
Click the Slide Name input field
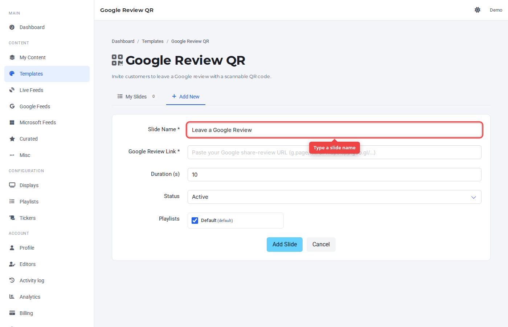(x=334, y=130)
